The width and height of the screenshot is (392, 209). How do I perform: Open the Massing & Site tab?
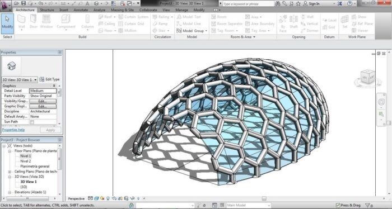[x=122, y=10]
